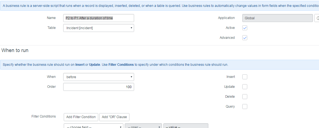The height and width of the screenshot is (128, 319).
Task: Enable the Insert checkbox
Action: click(245, 77)
